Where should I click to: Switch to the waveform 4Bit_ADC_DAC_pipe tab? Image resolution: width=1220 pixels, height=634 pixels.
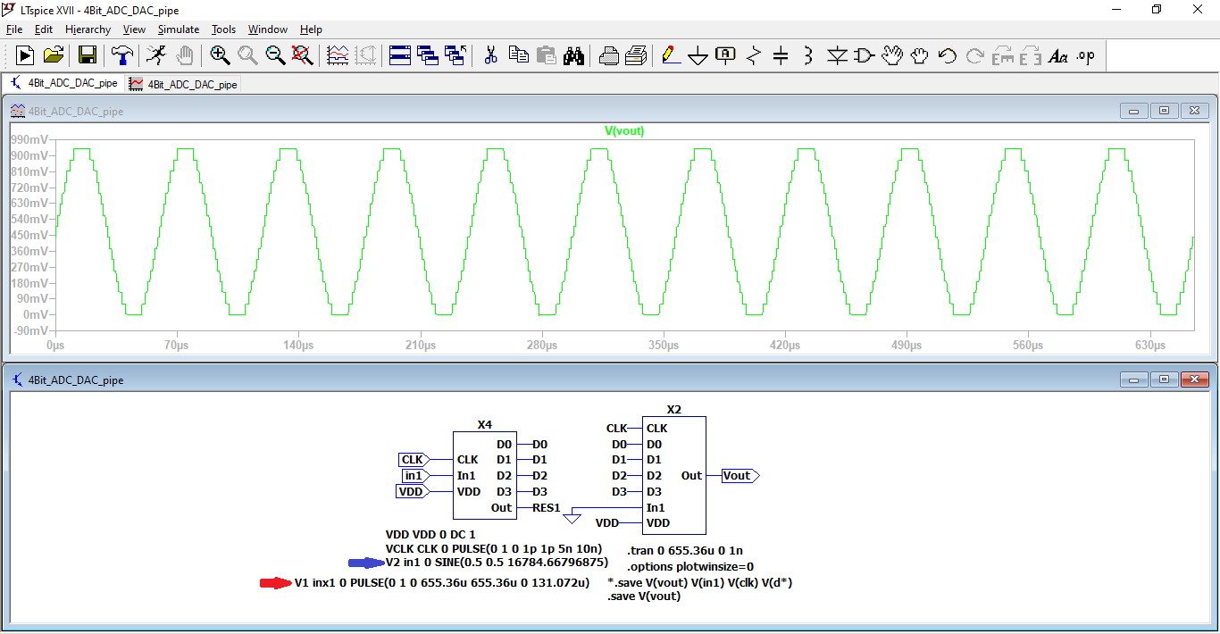[x=184, y=84]
